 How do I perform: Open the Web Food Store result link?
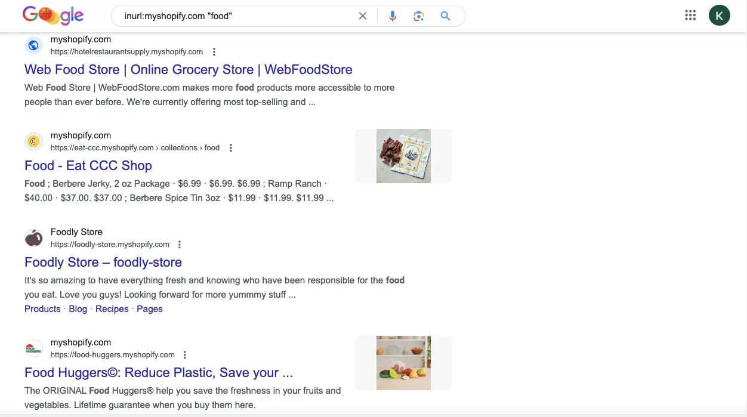click(188, 69)
